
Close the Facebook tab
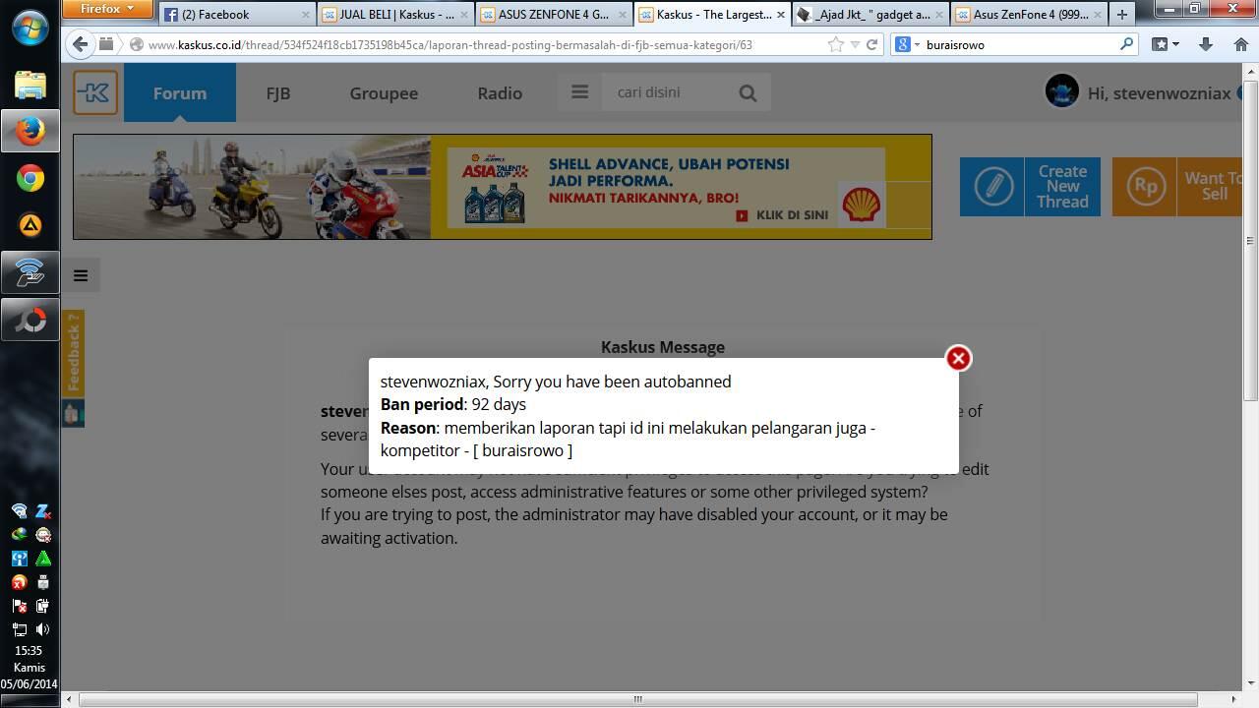point(306,15)
